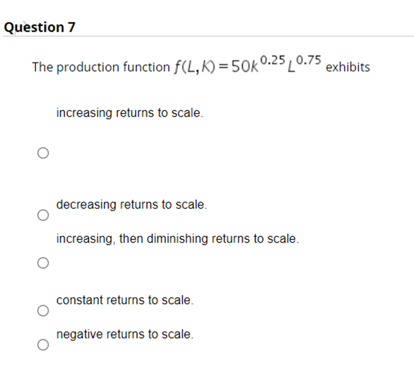Choose the decreasing returns to scale radio button

coord(43,215)
